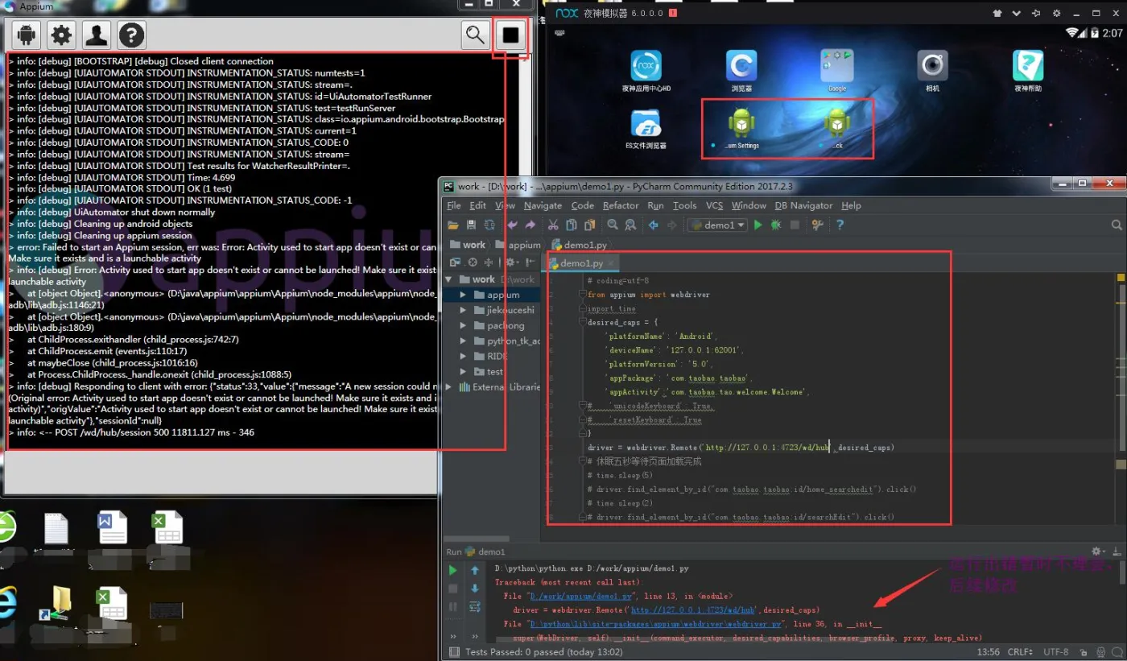Click PyCharm Copy toolbar icon
The width and height of the screenshot is (1127, 661).
[x=572, y=225]
